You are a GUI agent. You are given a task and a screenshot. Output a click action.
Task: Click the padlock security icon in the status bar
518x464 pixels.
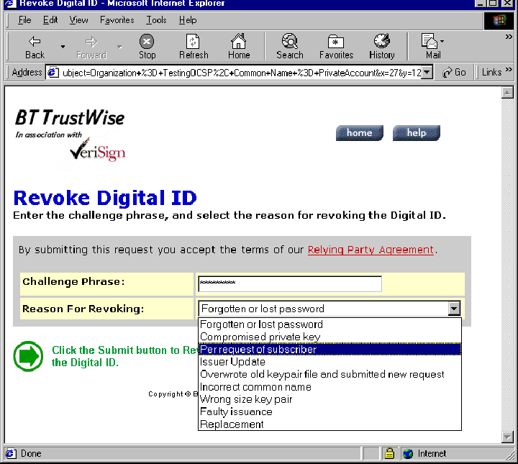pos(389,453)
